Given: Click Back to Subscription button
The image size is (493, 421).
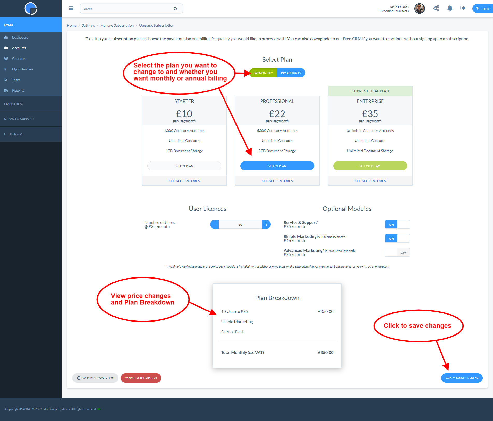Looking at the screenshot, I should click(x=95, y=378).
